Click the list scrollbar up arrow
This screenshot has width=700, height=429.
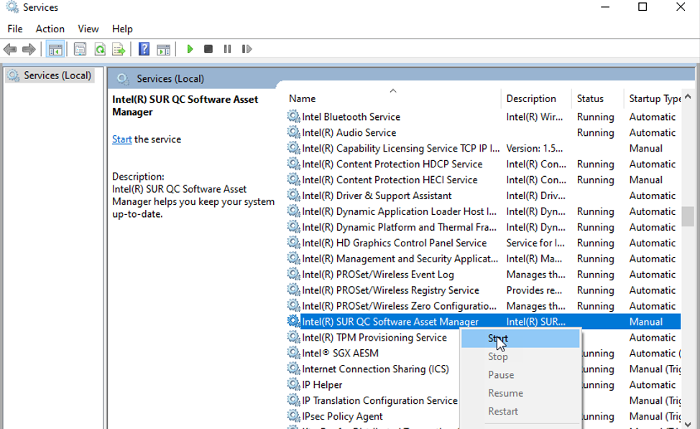pyautogui.click(x=688, y=97)
